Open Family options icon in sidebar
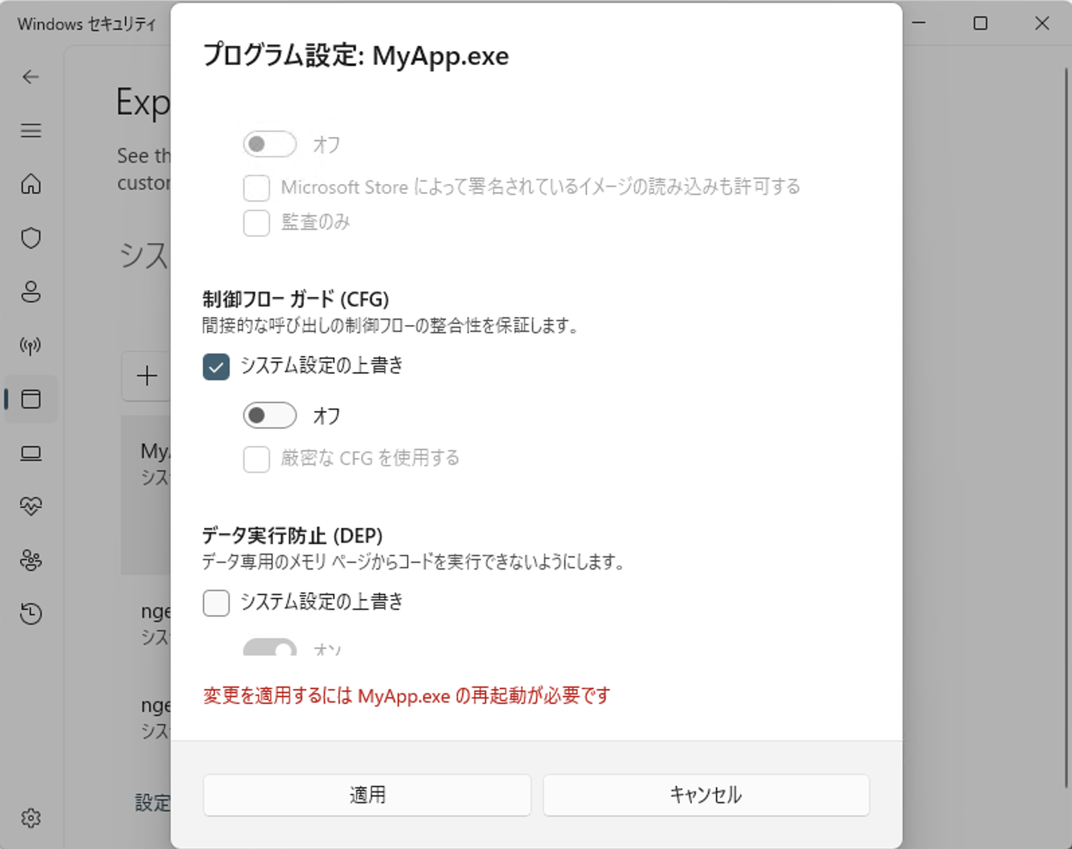Screen dimensions: 1072x849 (31, 560)
